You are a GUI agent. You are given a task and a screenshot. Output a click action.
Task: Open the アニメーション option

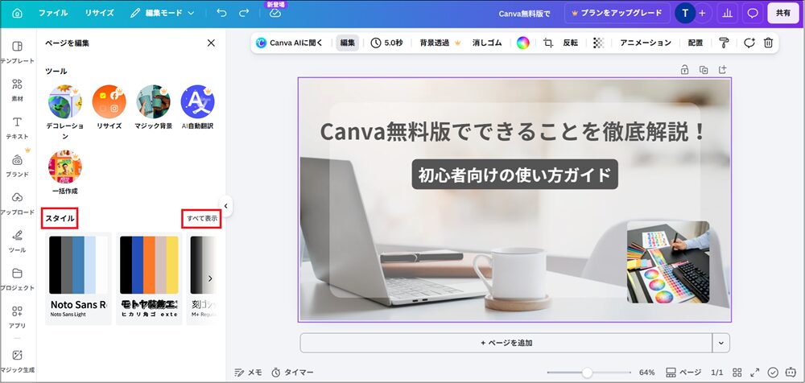646,43
